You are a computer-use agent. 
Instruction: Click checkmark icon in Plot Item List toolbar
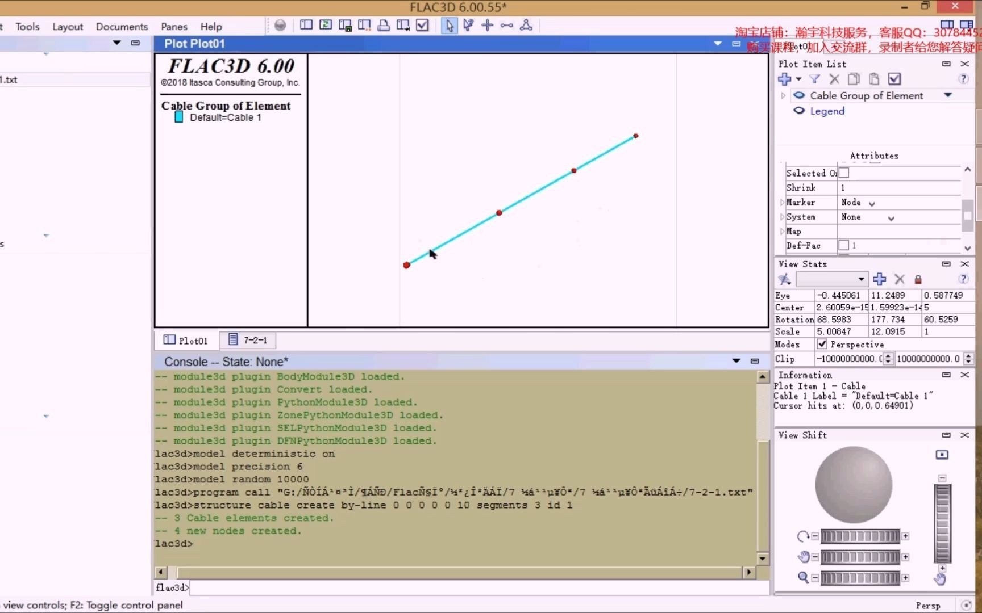[894, 79]
